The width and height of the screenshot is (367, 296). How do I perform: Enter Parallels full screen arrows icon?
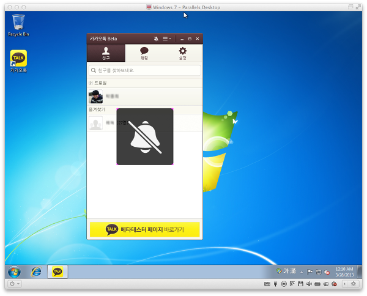tap(358, 7)
